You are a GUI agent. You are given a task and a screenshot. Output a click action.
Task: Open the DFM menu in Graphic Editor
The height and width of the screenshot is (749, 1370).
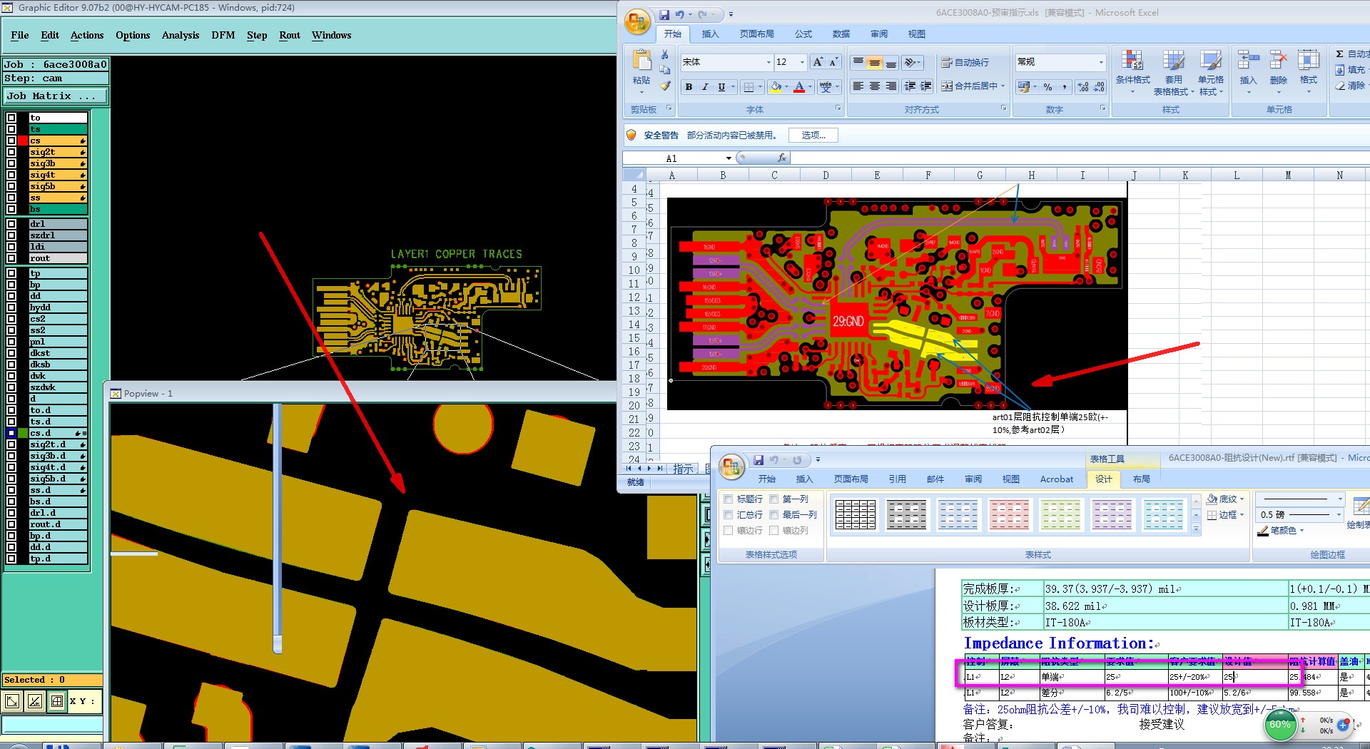[223, 35]
